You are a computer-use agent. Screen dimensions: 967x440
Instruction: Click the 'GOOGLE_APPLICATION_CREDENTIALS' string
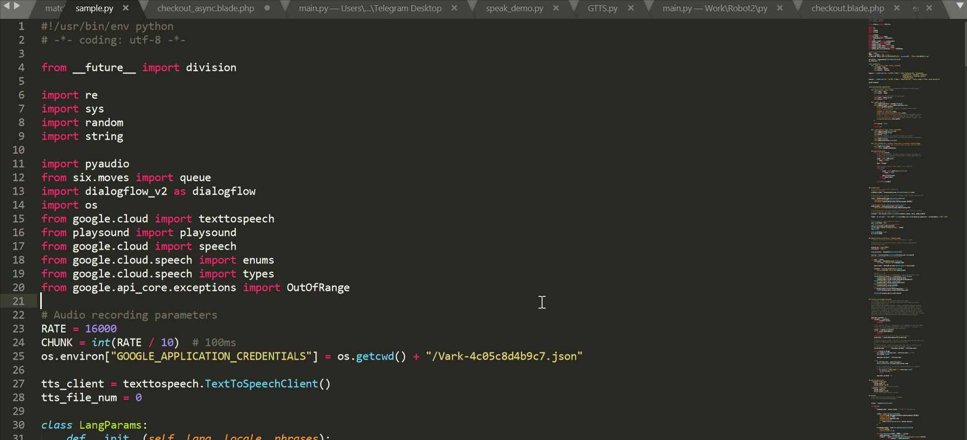[x=211, y=356]
